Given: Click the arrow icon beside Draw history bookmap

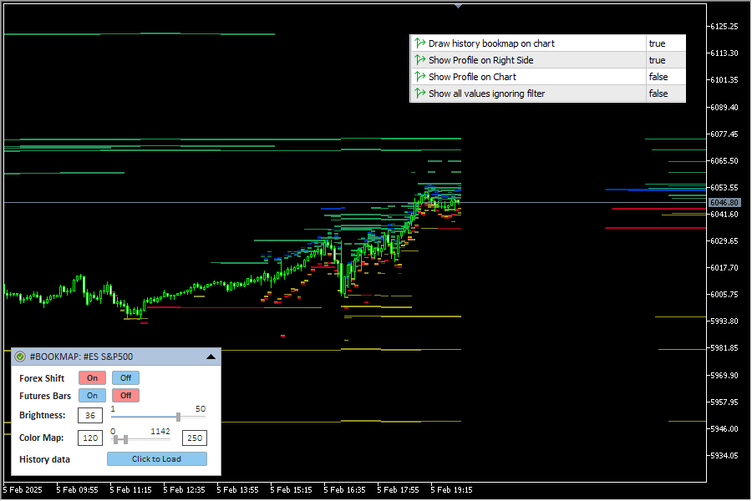Looking at the screenshot, I should click(420, 43).
